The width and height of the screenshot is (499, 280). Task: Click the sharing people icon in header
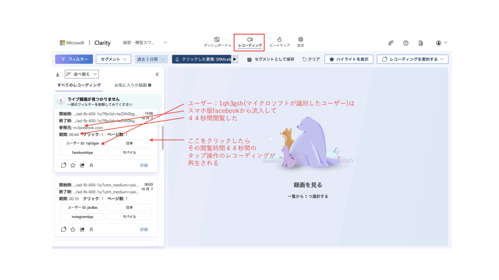pyautogui.click(x=391, y=43)
